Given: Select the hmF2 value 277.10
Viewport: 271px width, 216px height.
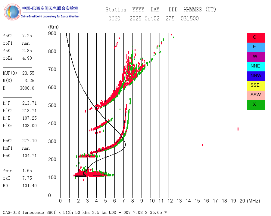Looking at the screenshot, I should [30, 141].
